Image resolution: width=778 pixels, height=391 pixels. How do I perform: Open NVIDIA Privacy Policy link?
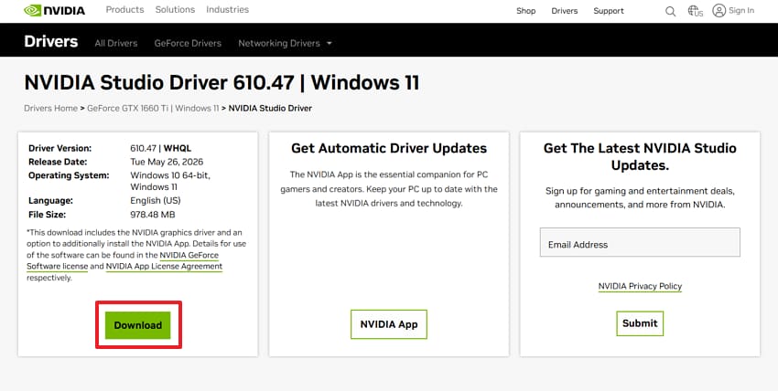coord(640,286)
